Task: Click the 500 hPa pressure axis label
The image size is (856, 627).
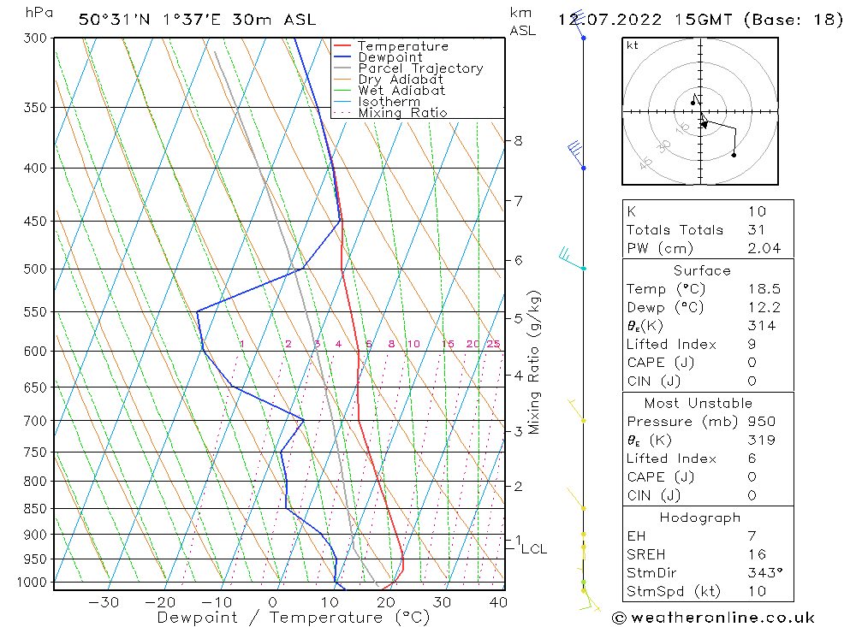Action: [x=35, y=269]
